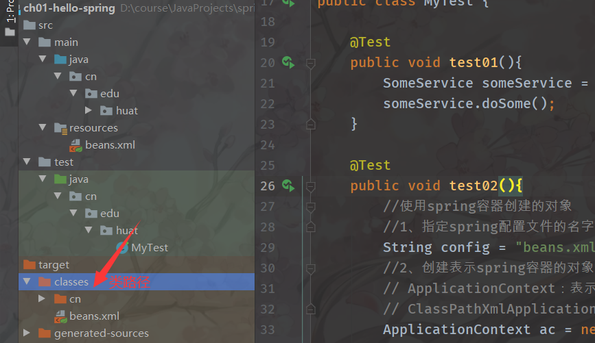
Task: Select beans.xml icon under classes
Action: 60,316
